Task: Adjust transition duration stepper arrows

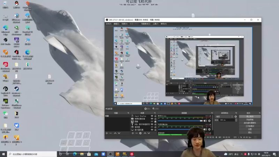Action: [236, 120]
